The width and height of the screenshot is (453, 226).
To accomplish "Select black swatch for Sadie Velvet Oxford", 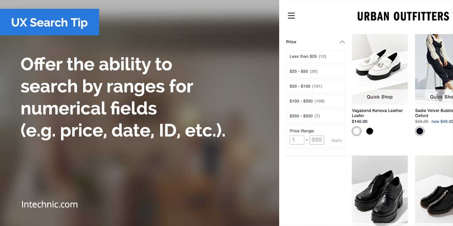I will 420,131.
